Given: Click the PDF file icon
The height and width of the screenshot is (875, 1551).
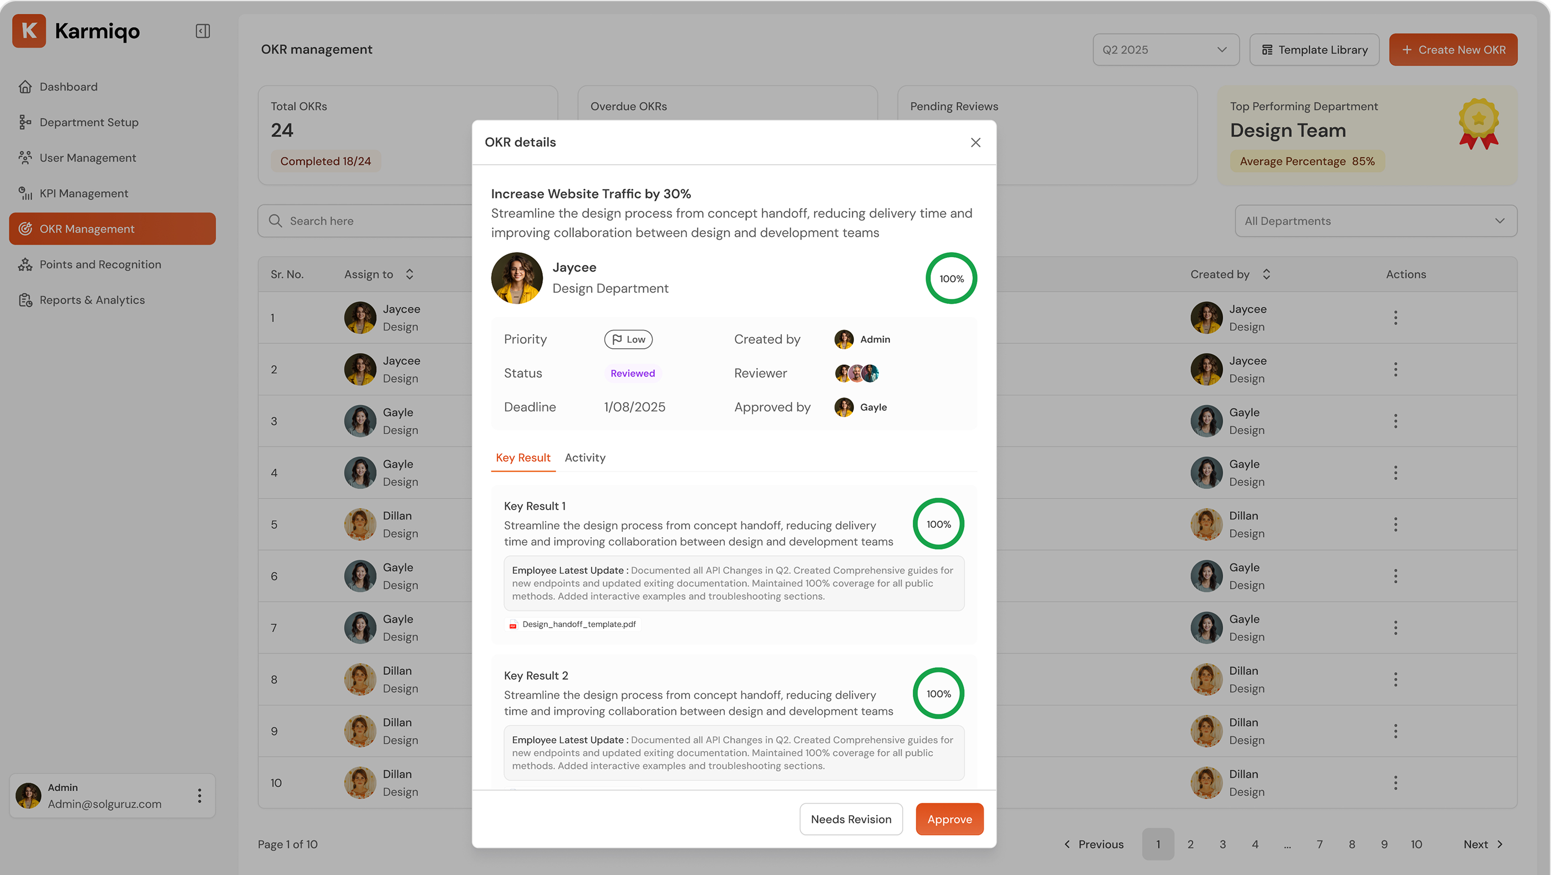Looking at the screenshot, I should (x=513, y=624).
